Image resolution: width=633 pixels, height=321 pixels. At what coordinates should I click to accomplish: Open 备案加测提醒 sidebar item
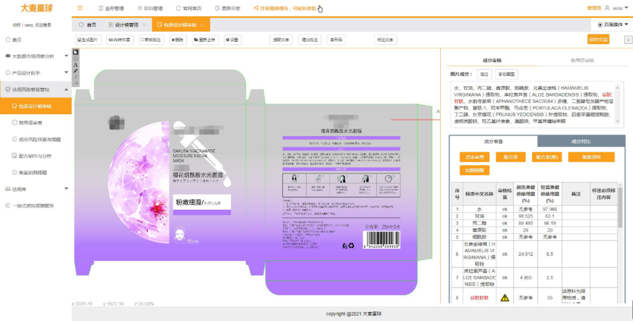(36, 172)
